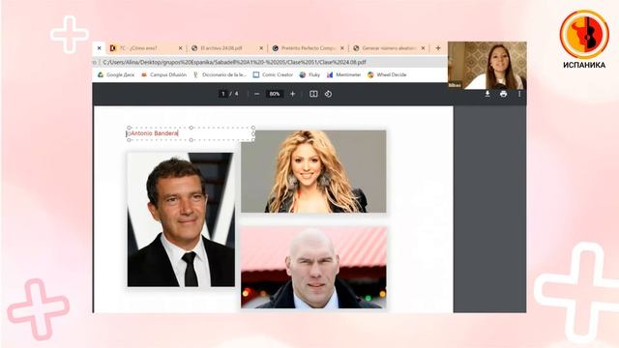Click the file info icon in address bar
Image resolution: width=619 pixels, height=348 pixels.
tap(95, 62)
